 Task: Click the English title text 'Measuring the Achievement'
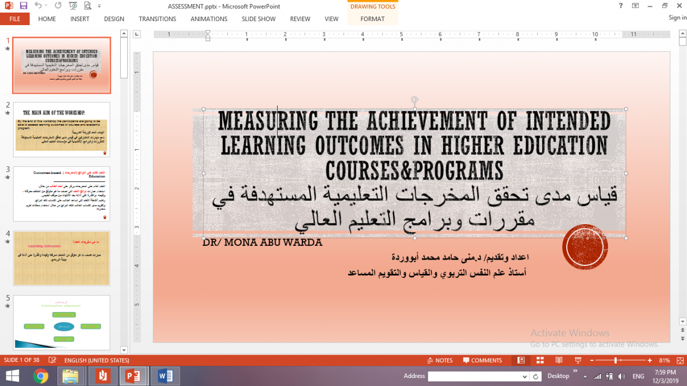414,146
